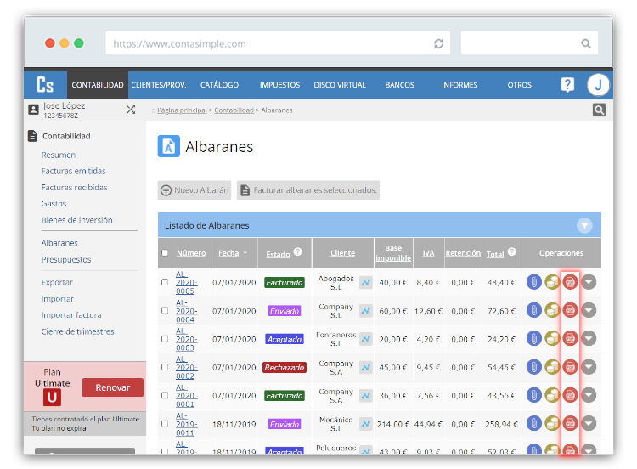Open the more-operations dropdown for AL-2020-0002
This screenshot has height=469, width=637.
(x=589, y=367)
